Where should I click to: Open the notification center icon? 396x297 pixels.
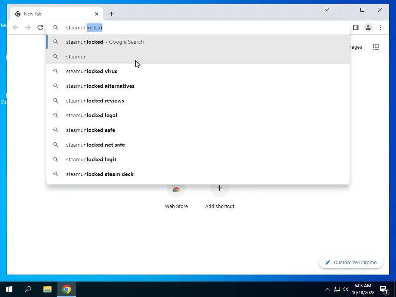coord(384,289)
